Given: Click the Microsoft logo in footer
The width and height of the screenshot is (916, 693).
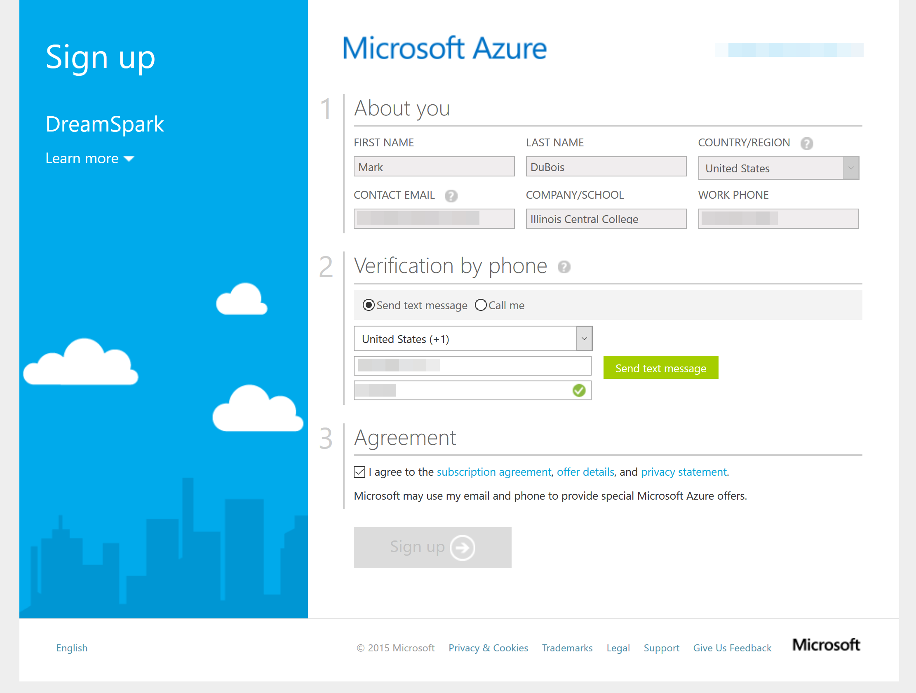Looking at the screenshot, I should pyautogui.click(x=826, y=644).
